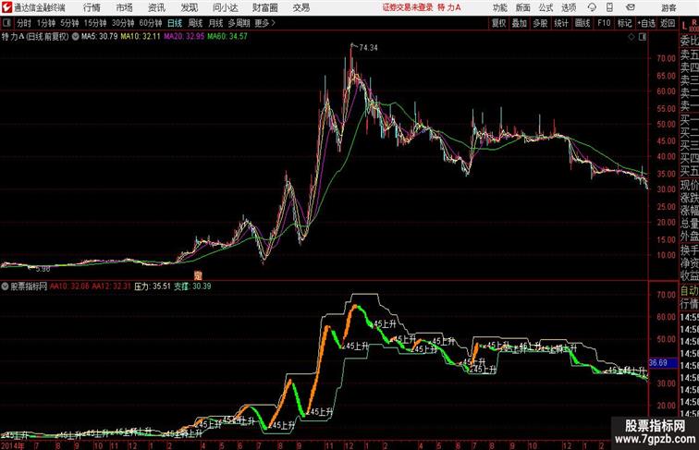Screen dimensions: 699x450
Task: Click the 复权 toolbar button
Action: 499,23
